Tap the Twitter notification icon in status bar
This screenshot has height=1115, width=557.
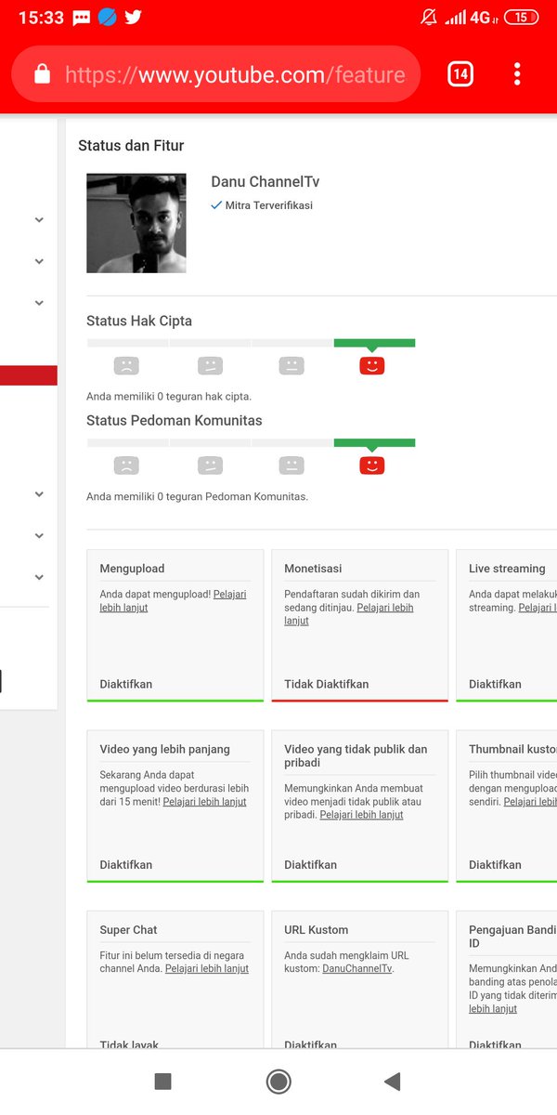(x=133, y=17)
